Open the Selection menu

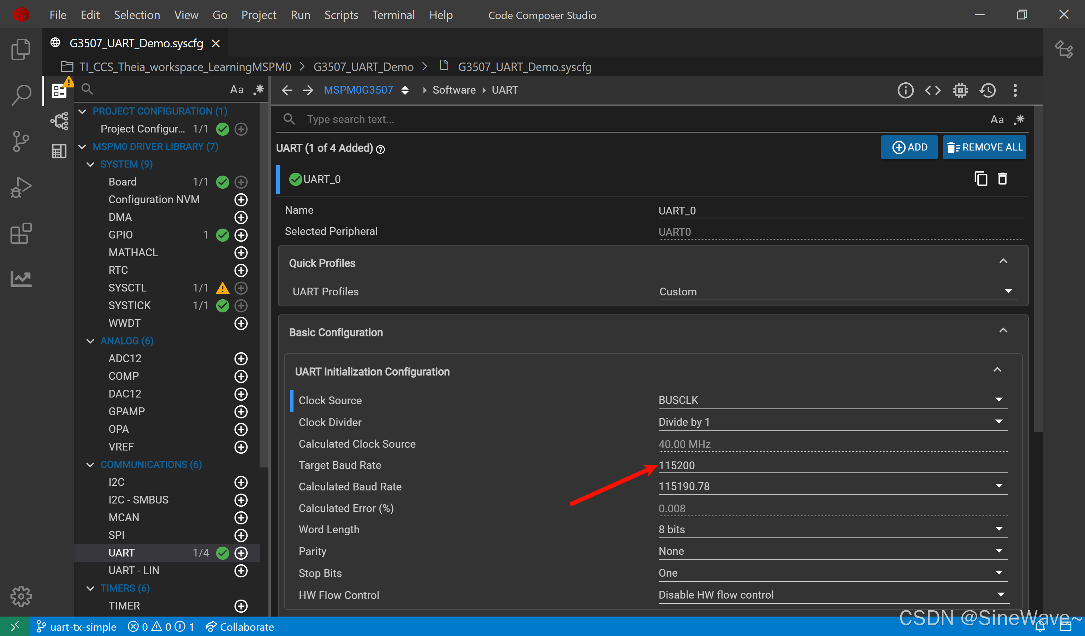pyautogui.click(x=137, y=15)
